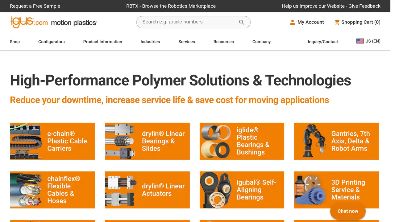Open the Configurators menu
395x222 pixels.
pos(52,42)
